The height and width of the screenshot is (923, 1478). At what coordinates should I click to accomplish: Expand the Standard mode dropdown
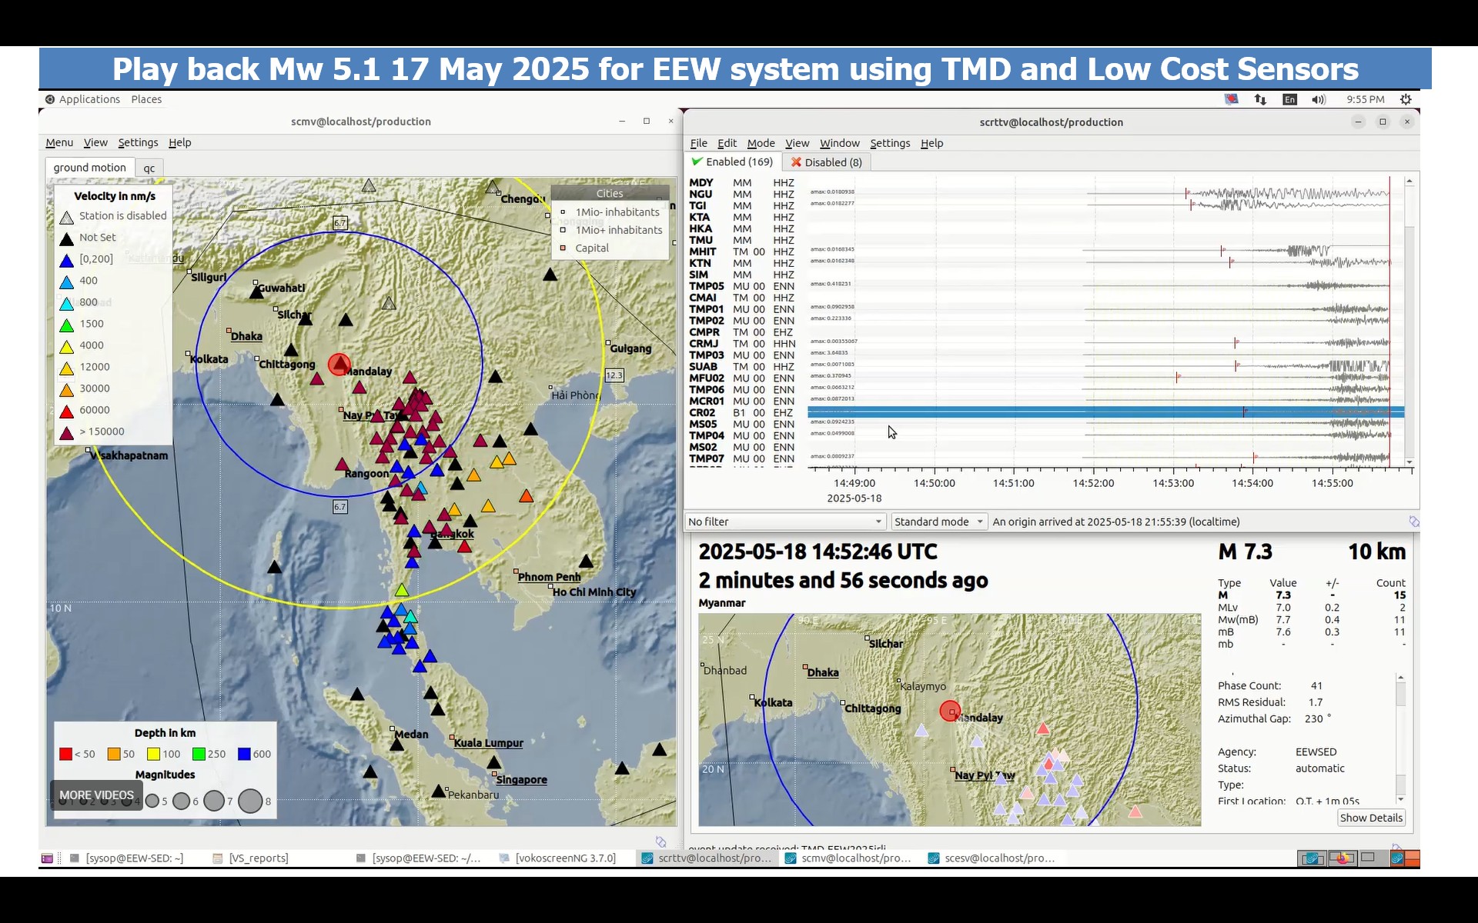(938, 521)
